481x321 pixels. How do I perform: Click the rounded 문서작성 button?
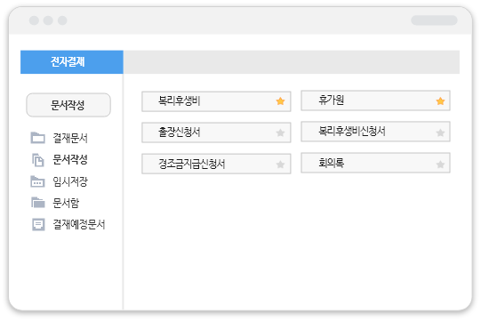(68, 105)
